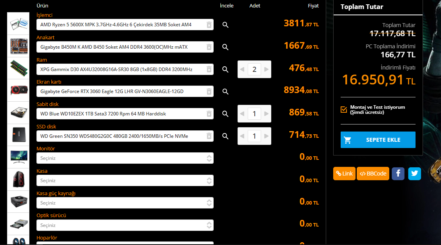Click the Ekran kartı graphics card thumbnail

[18, 90]
